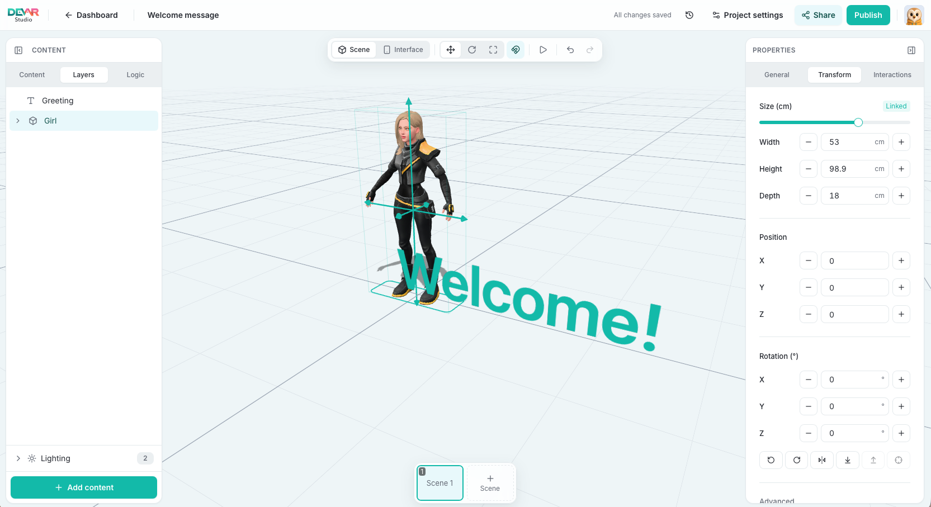The image size is (931, 507).
Task: Flip the object mirror icon
Action: tap(822, 460)
